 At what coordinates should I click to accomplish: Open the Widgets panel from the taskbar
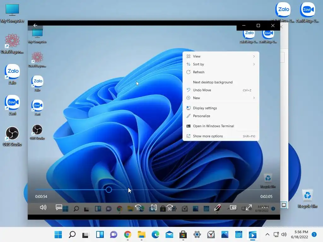coord(100,234)
